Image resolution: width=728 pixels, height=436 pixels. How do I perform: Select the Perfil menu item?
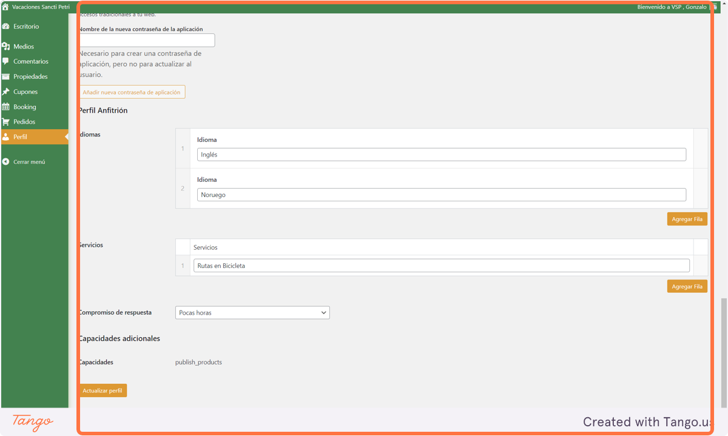pos(35,137)
